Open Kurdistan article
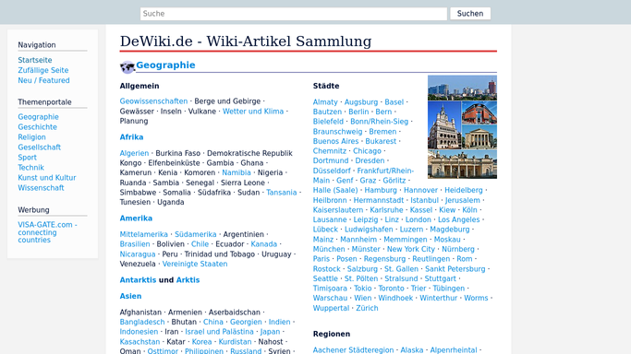 [235, 342]
